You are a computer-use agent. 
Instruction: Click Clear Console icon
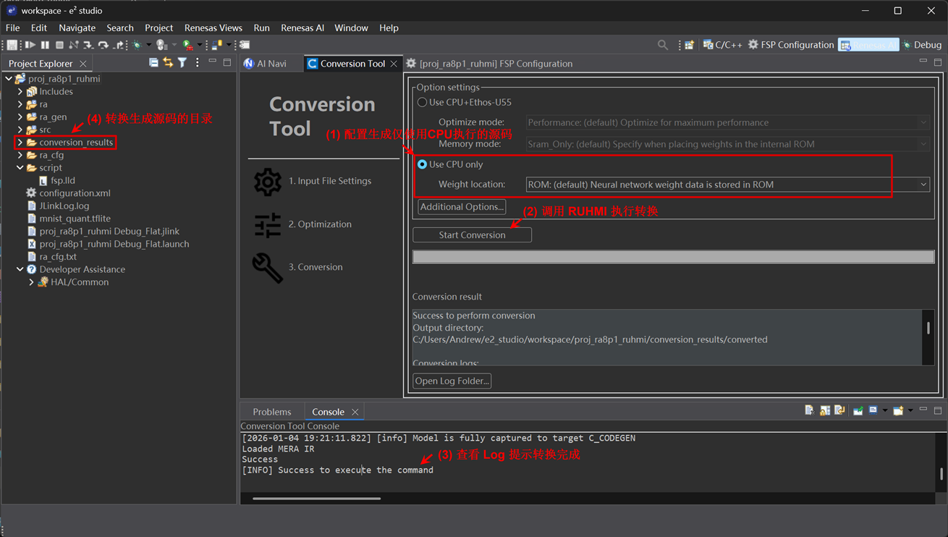click(x=810, y=410)
